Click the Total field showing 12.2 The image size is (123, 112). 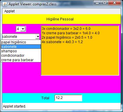click(x=68, y=98)
